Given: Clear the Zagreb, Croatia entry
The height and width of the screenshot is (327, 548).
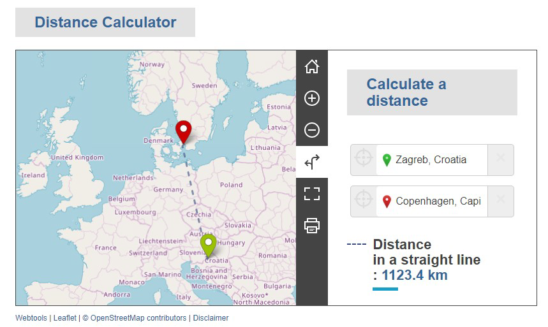Looking at the screenshot, I should [500, 159].
